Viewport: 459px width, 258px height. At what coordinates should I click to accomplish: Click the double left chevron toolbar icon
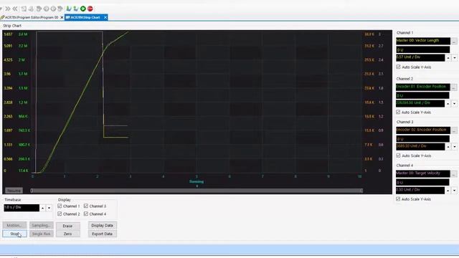[x=15, y=9]
